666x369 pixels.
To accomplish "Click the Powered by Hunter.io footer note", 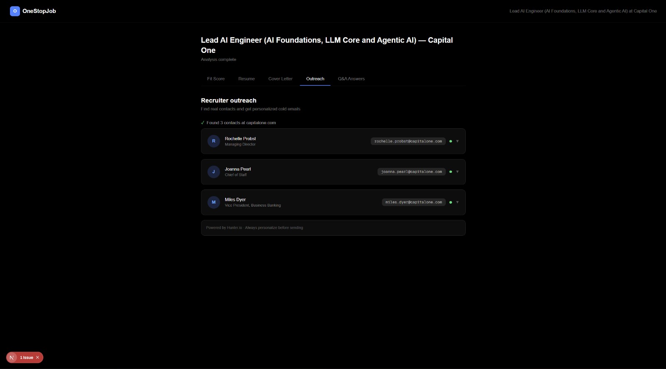I will point(254,228).
